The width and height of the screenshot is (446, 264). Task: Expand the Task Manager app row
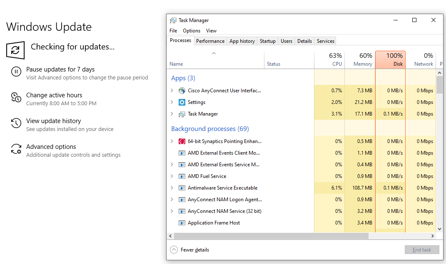172,113
